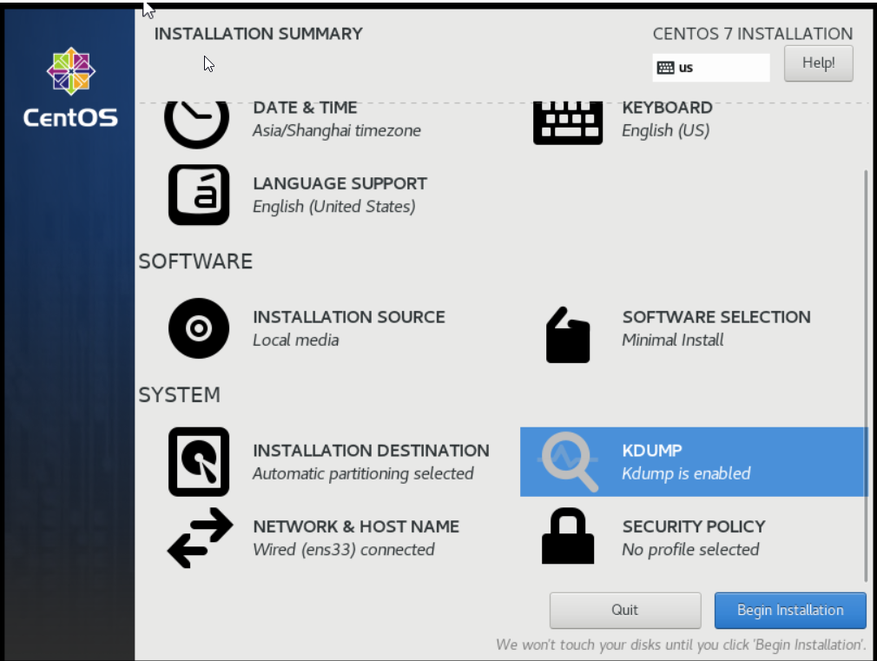Click keyboard icon in us layout indicator
Screen dimensions: 877x661
coord(665,68)
